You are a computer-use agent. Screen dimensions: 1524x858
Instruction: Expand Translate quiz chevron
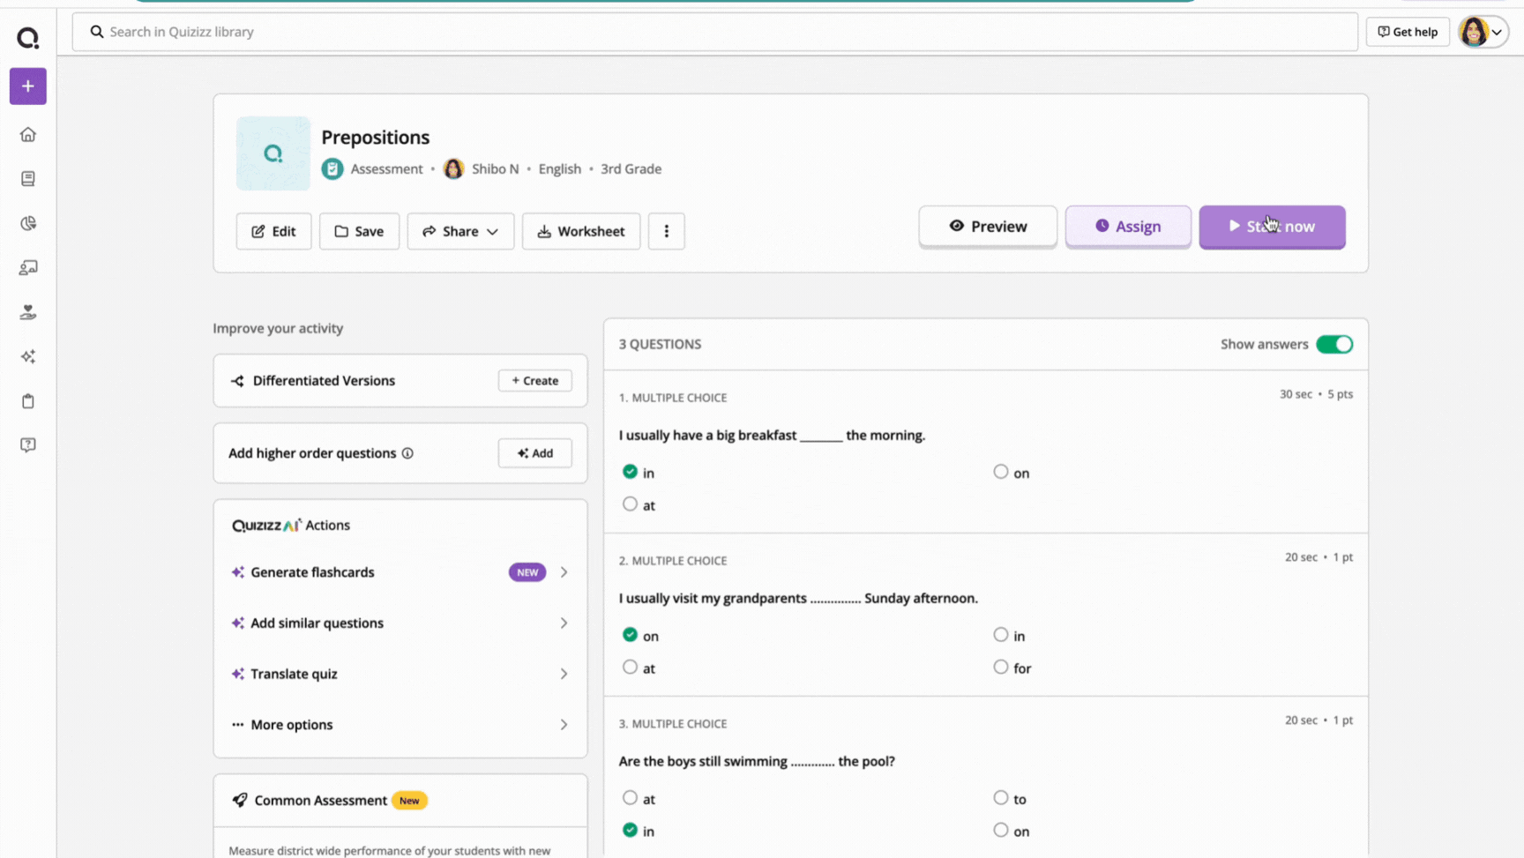pos(564,674)
